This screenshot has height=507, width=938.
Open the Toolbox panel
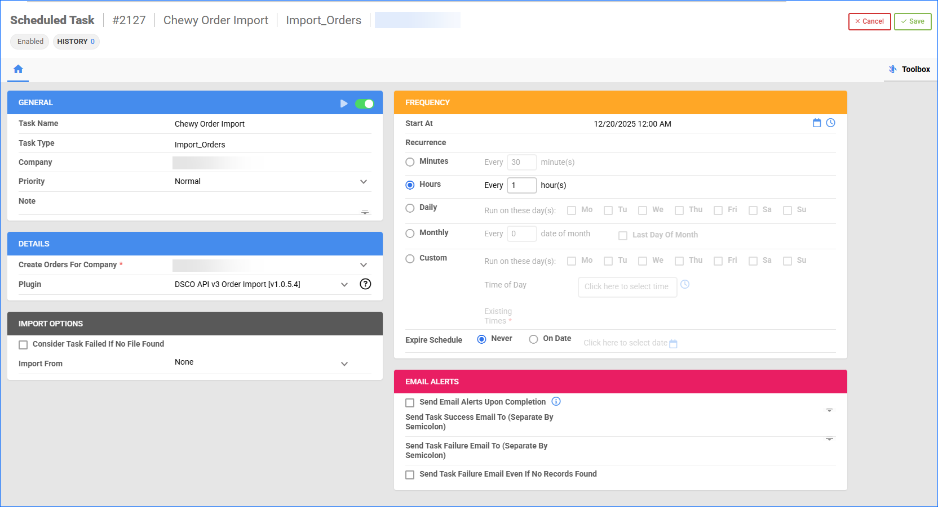click(909, 69)
